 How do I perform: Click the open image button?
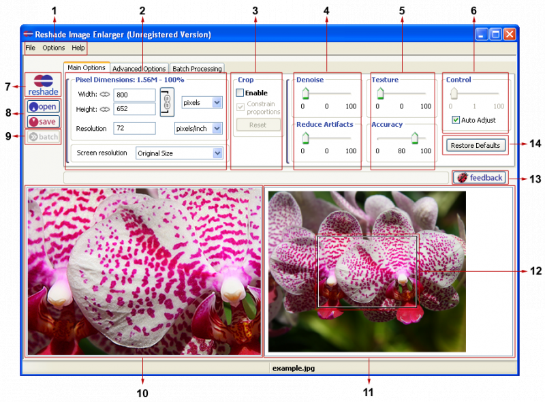tap(44, 106)
